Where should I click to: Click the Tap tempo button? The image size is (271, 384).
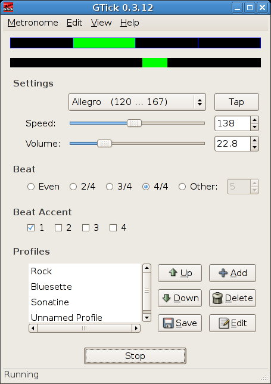pyautogui.click(x=236, y=102)
